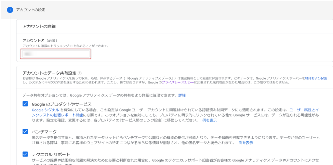
Task: Click 例を表示 under Google のプロダクトやサービス
Action: pyautogui.click(x=210, y=120)
